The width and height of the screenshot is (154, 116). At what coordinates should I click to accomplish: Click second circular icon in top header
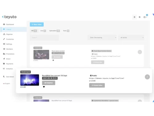point(140,17)
